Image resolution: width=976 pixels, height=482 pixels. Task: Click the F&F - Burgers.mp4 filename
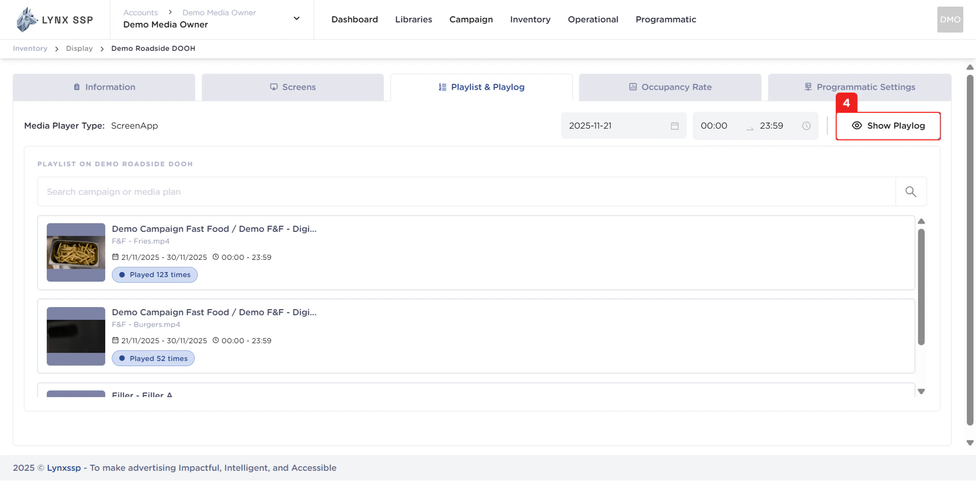pos(146,324)
